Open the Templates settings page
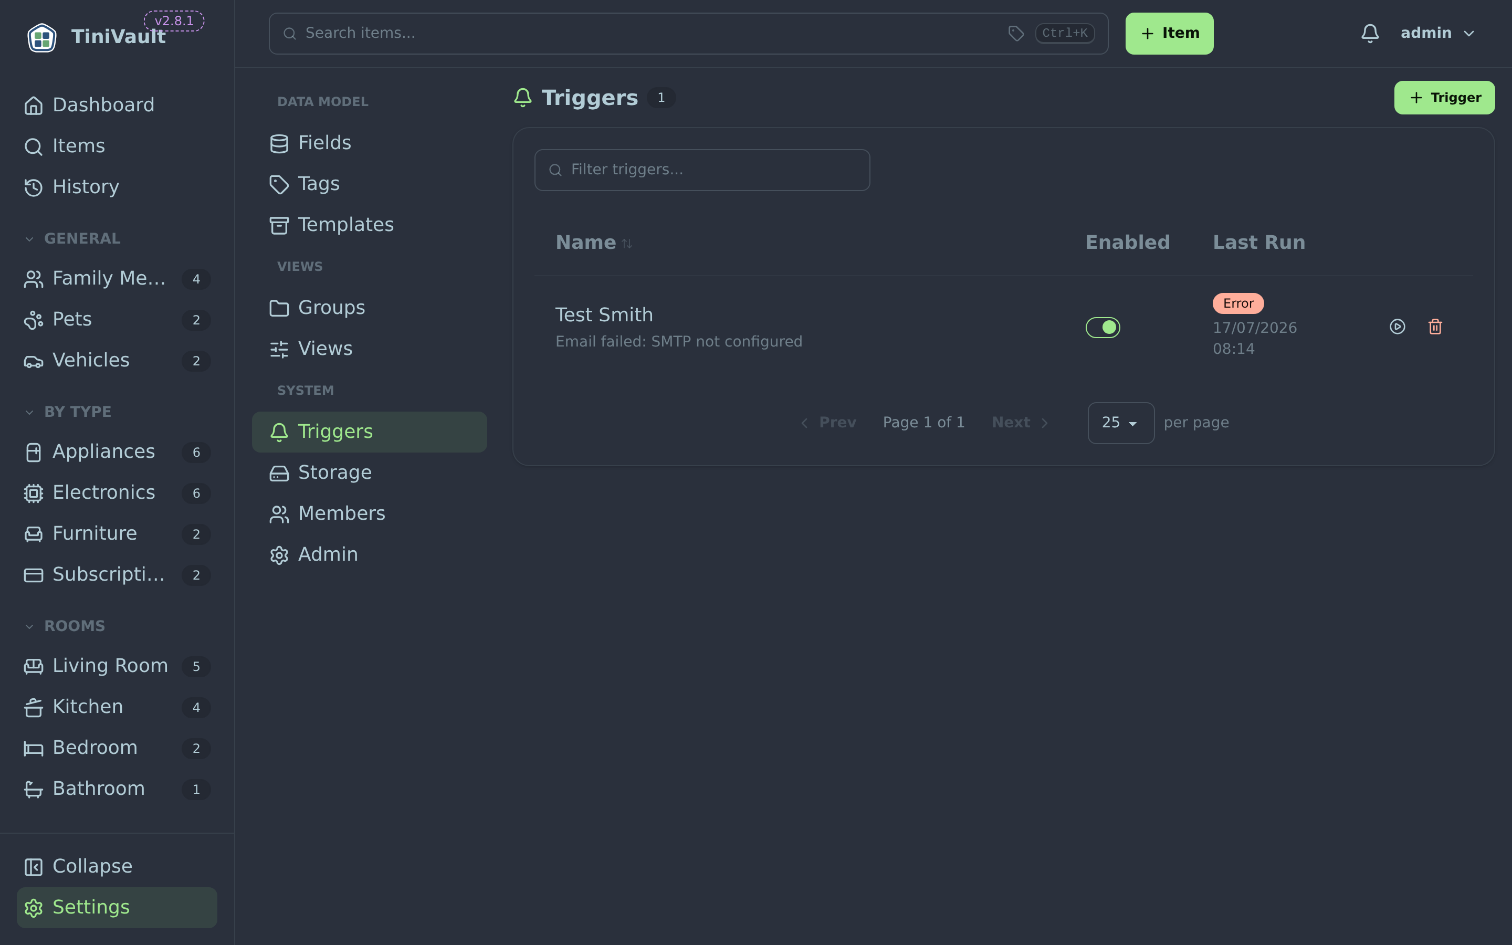The height and width of the screenshot is (945, 1512). 369,225
